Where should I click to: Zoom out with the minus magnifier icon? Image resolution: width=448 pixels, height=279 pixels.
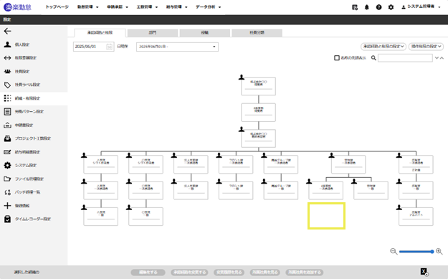point(394,252)
